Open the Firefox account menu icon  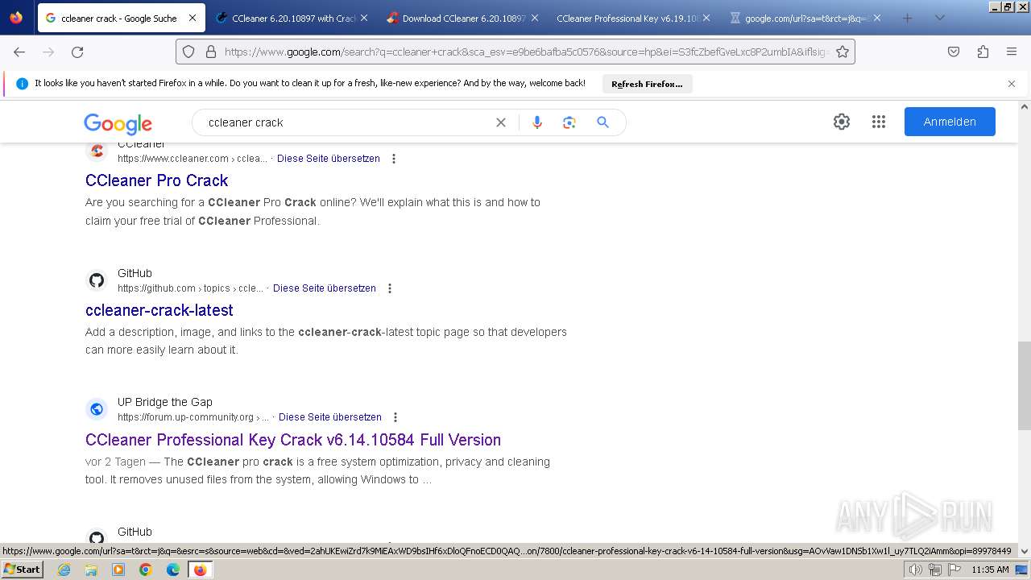tap(16, 18)
